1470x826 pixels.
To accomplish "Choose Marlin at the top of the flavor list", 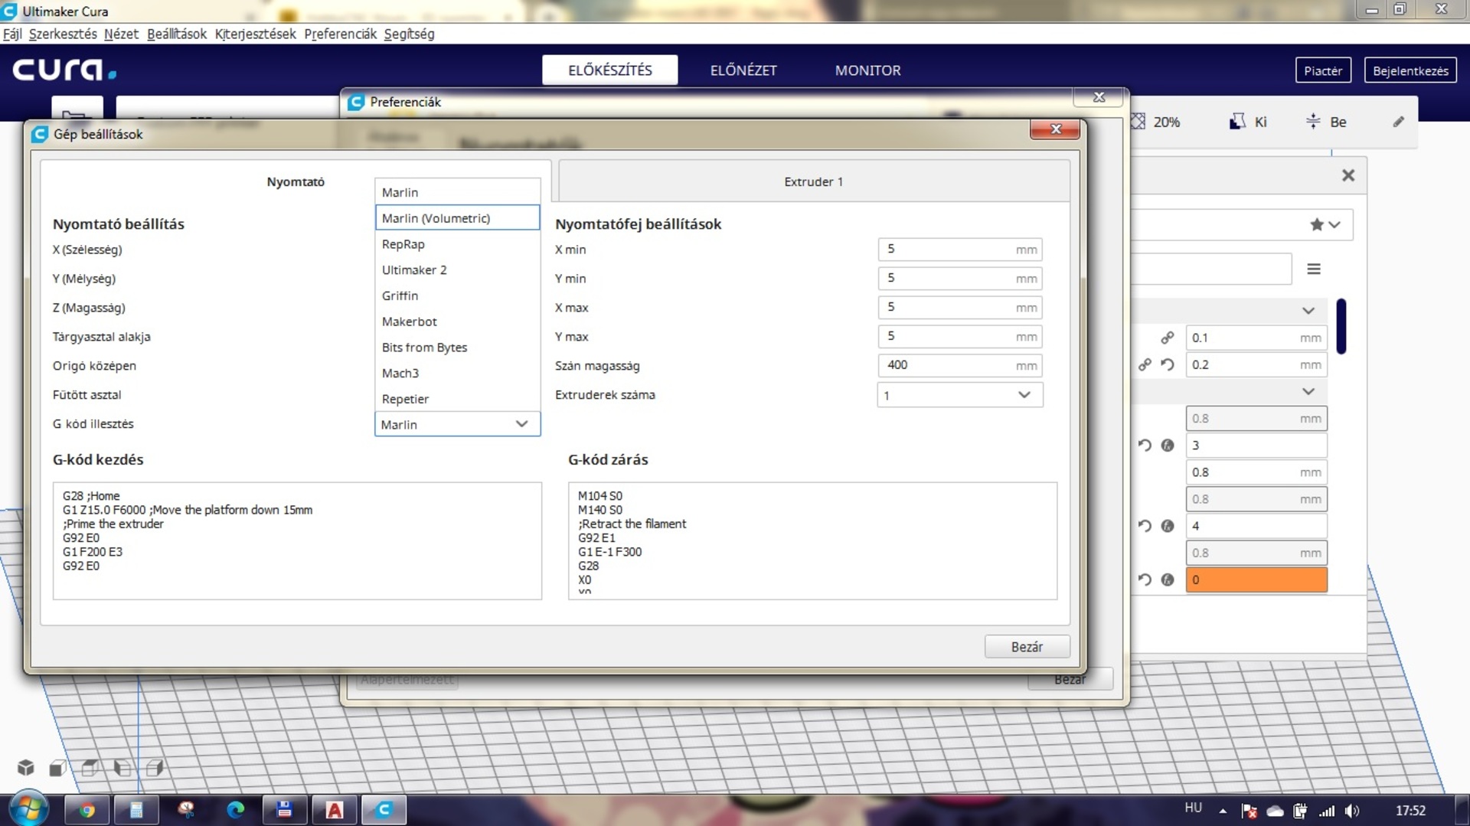I will (457, 192).
